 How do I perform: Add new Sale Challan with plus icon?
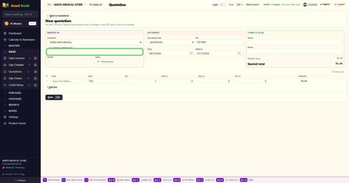pyautogui.click(x=35, y=65)
